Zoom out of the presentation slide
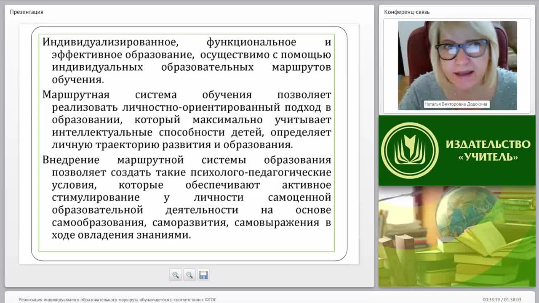This screenshot has height=303, width=539. [189, 275]
